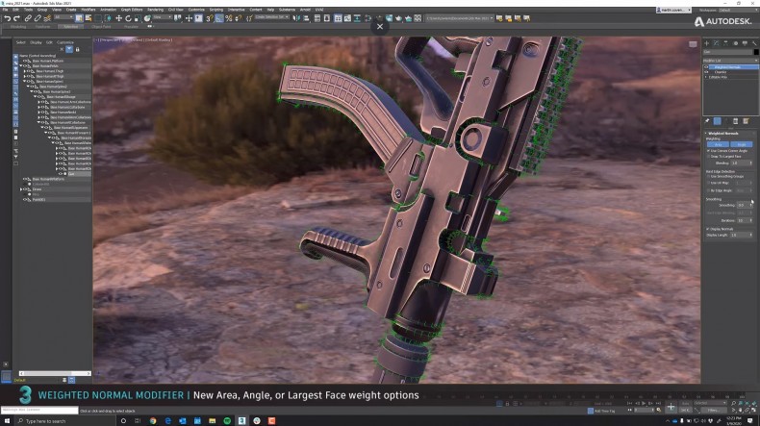This screenshot has width=760, height=426.
Task: Select the Move transform tool
Action: [x=119, y=18]
